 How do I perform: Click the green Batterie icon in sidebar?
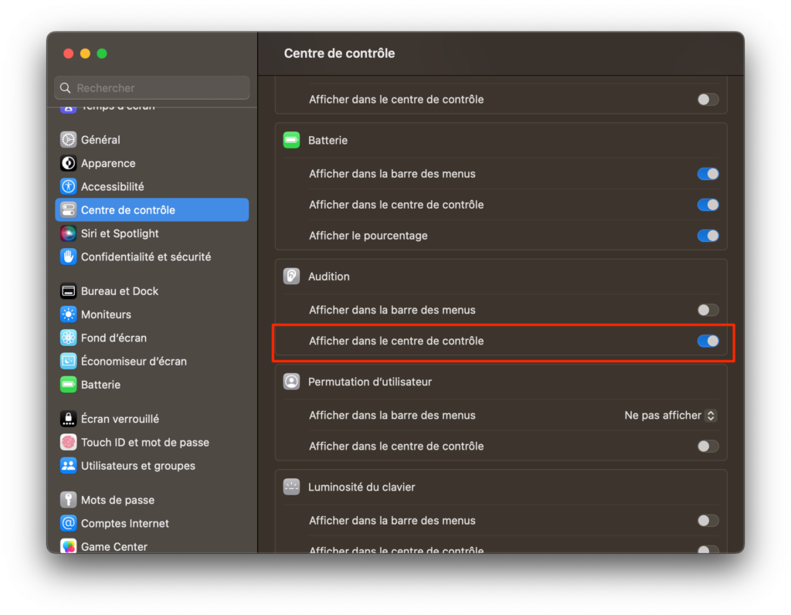click(68, 385)
